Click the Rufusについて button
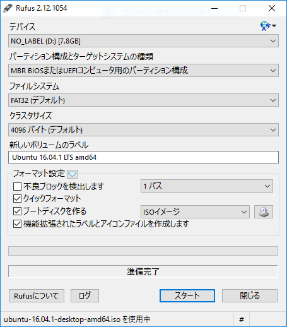The width and height of the screenshot is (287, 327). point(37,296)
